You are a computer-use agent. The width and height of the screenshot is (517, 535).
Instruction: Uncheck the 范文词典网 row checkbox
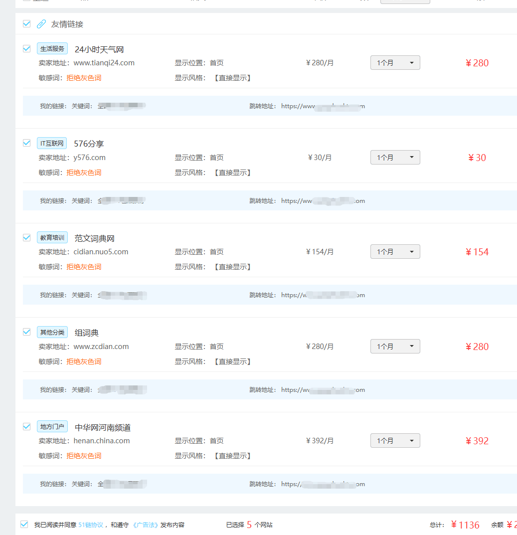pos(26,237)
